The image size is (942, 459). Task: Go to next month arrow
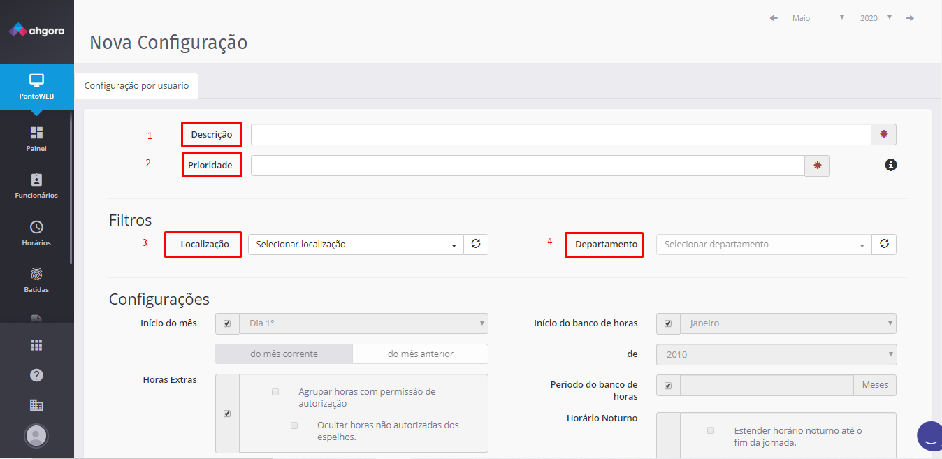point(910,18)
